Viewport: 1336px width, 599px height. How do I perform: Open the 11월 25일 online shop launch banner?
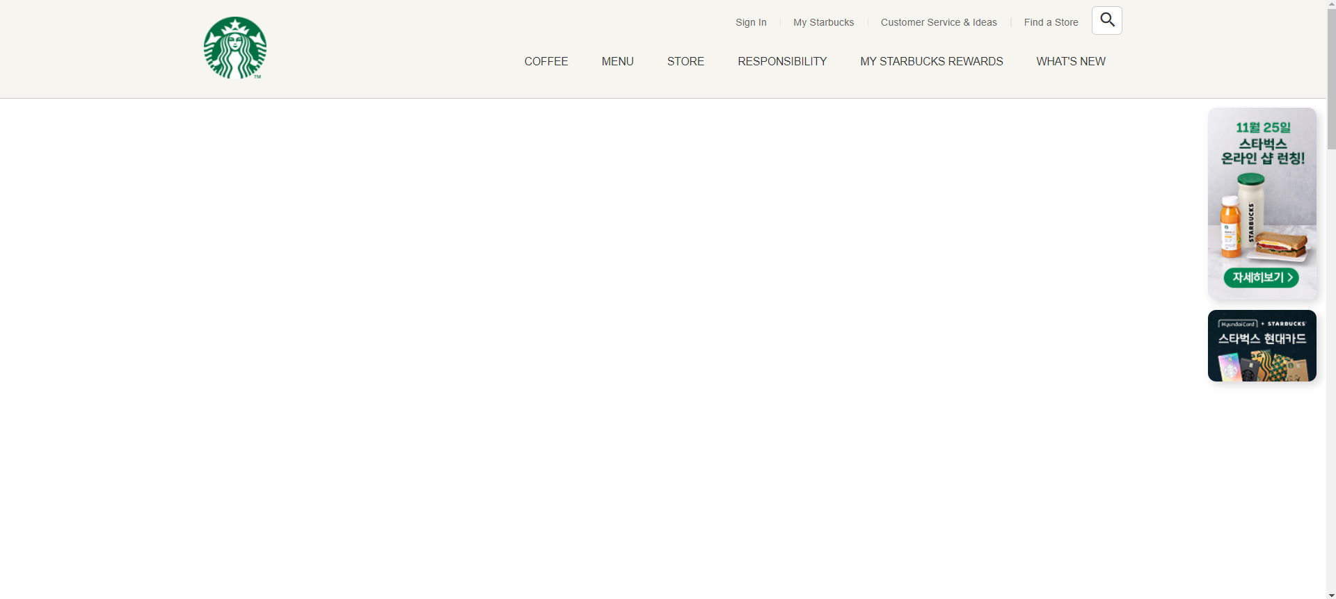[1262, 203]
